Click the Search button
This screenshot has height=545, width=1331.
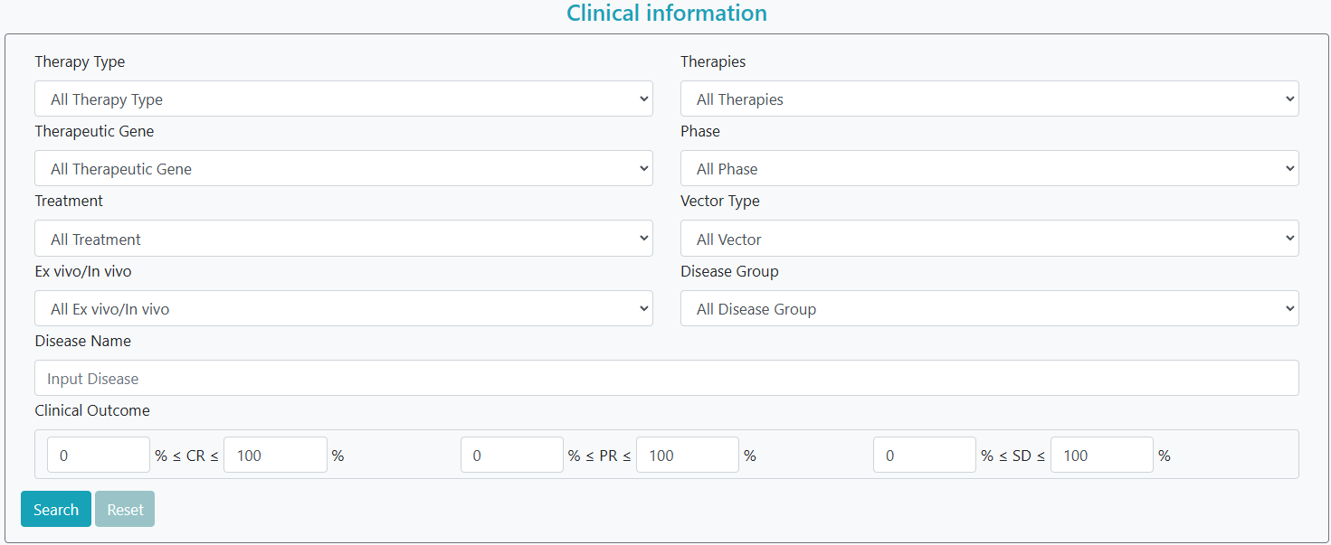(x=56, y=509)
